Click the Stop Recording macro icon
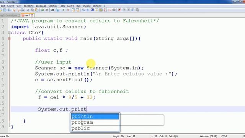This screenshot has height=138, width=245. [124, 10]
